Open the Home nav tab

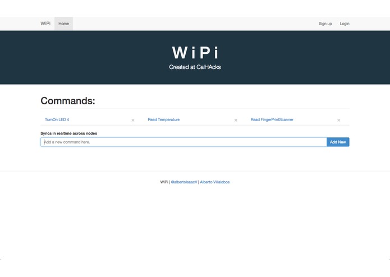tap(63, 24)
